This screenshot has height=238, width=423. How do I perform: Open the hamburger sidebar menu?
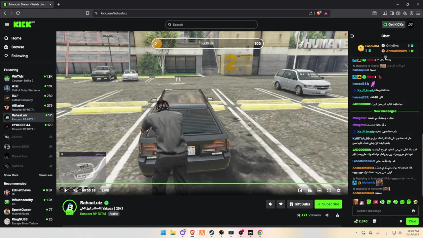(7, 24)
